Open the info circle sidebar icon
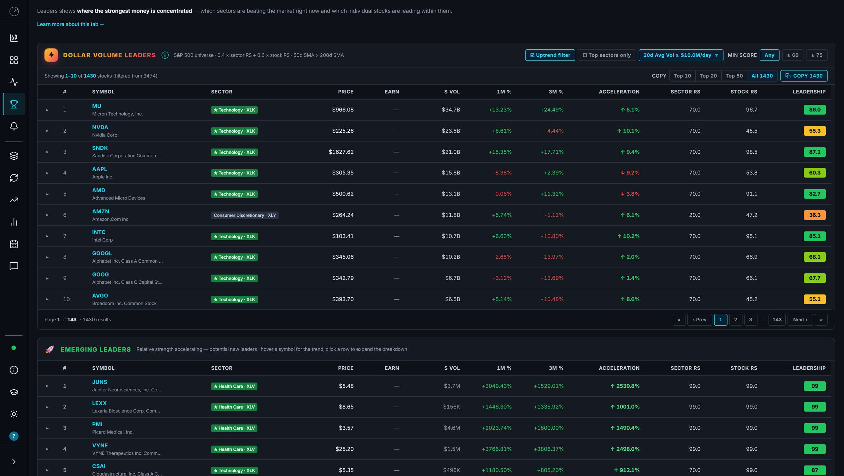The height and width of the screenshot is (476, 844). pyautogui.click(x=14, y=370)
